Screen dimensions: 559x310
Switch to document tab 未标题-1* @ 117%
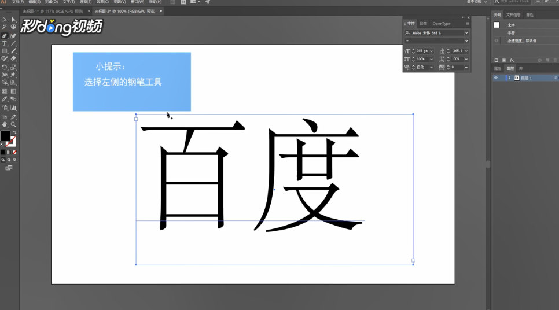53,12
